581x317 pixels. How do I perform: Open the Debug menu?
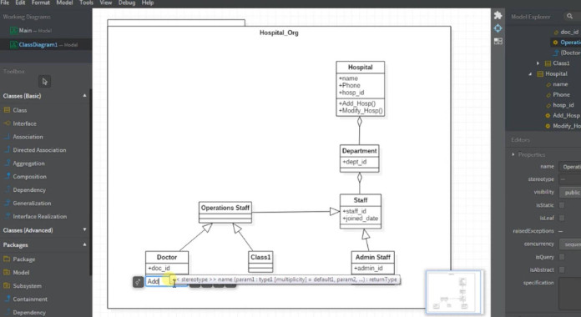pyautogui.click(x=127, y=3)
